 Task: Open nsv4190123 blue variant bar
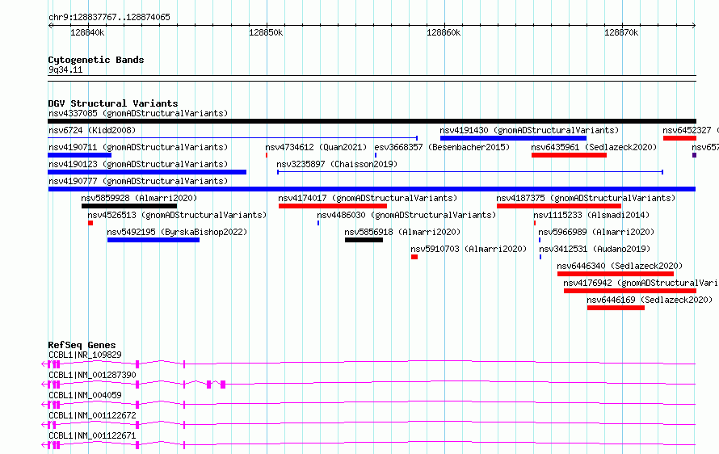pos(147,172)
